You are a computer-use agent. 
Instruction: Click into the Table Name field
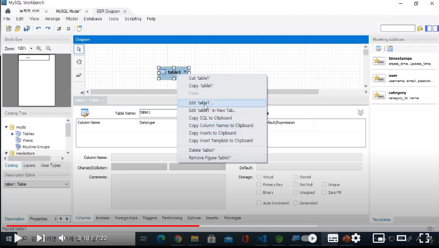tap(159, 113)
